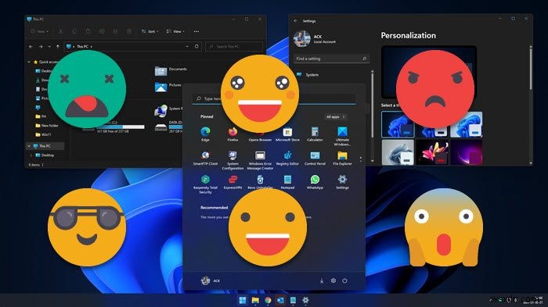Open Registry Editor from pinned apps
This screenshot has width=548, height=307.
pos(287,158)
